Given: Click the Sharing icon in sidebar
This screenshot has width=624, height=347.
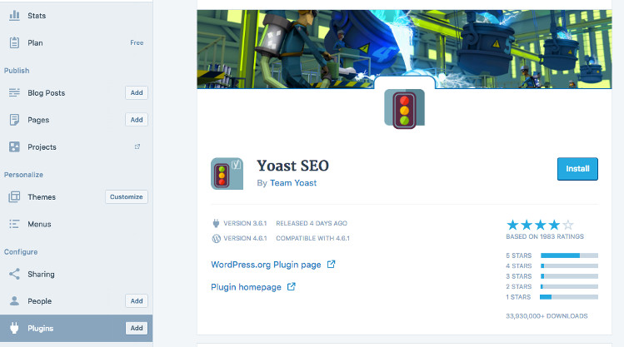Looking at the screenshot, I should click(14, 274).
